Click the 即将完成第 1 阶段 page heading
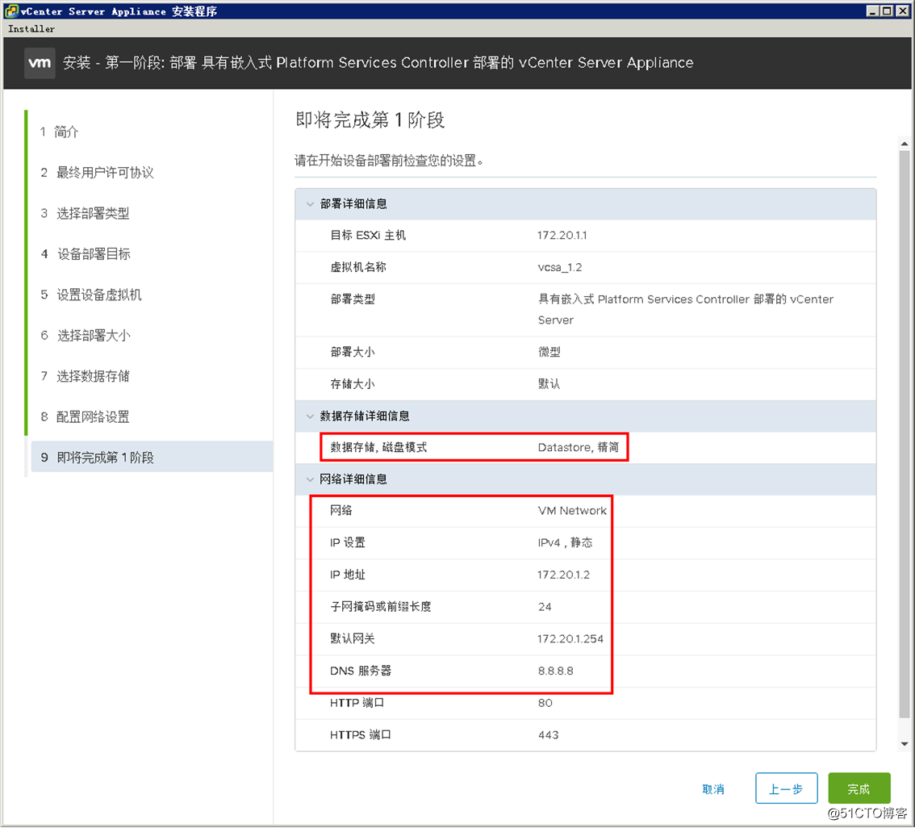915x828 pixels. point(370,120)
